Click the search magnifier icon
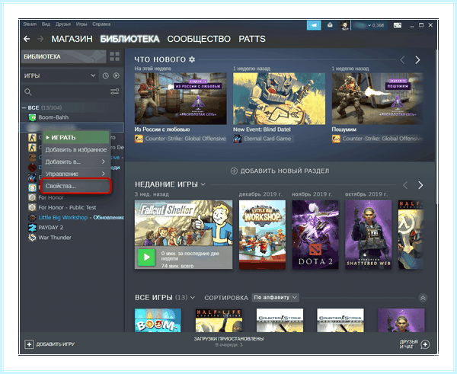Image resolution: width=457 pixels, height=374 pixels. coord(28,92)
